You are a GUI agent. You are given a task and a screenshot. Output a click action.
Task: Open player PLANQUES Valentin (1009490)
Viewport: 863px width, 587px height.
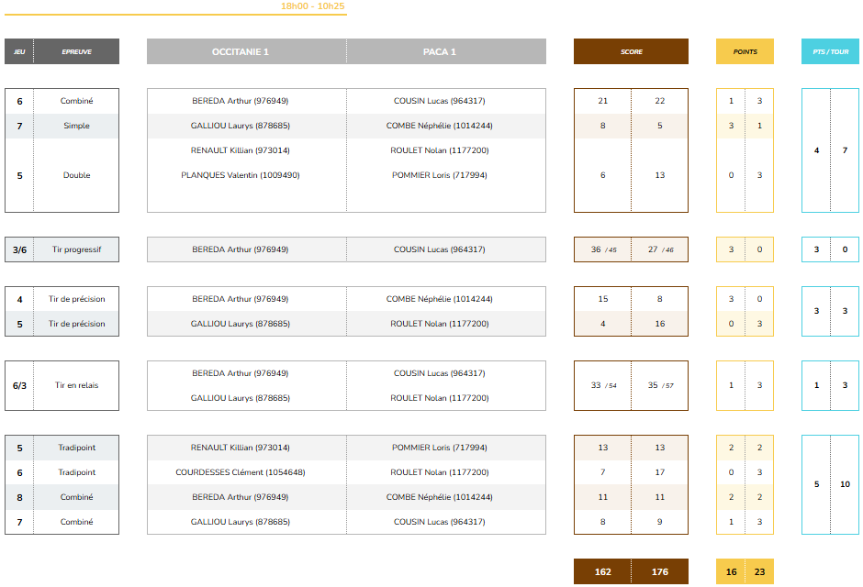pos(241,175)
